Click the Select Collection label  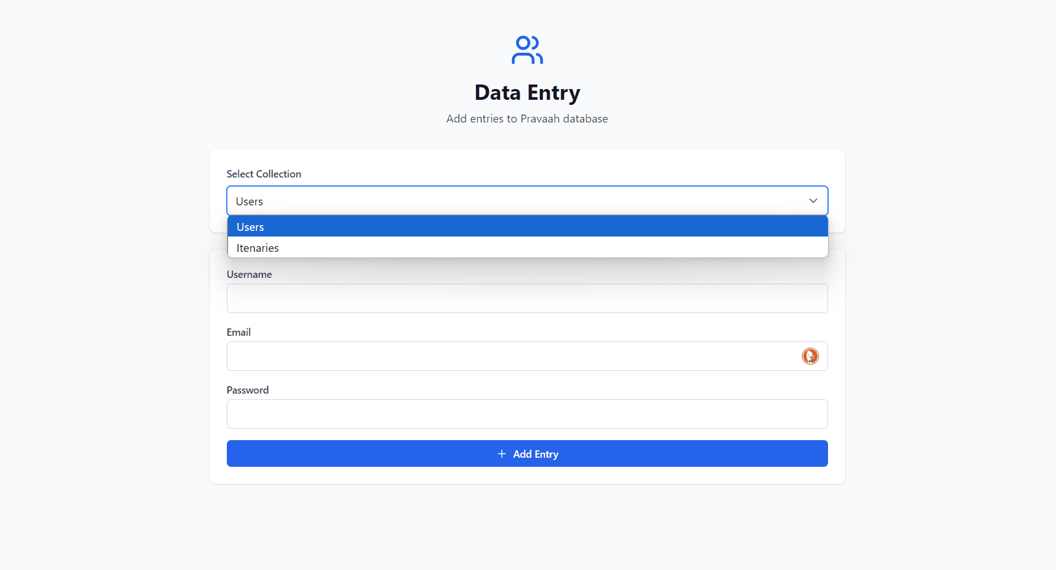pos(264,174)
